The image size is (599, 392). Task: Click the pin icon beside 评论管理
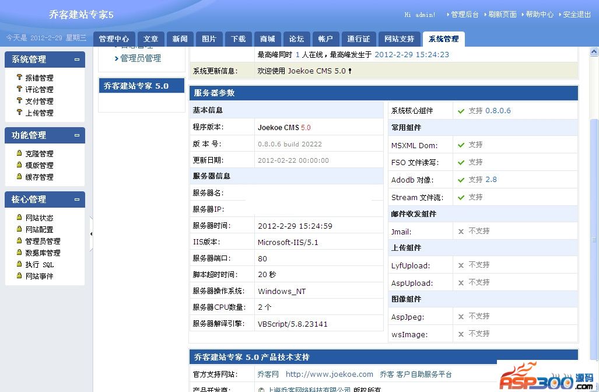click(x=19, y=89)
